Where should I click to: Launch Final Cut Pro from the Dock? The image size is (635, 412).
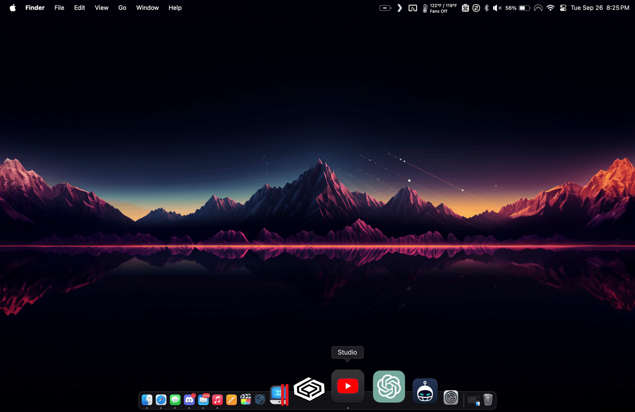246,399
